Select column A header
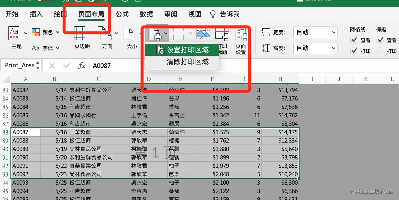The height and width of the screenshot is (200, 399). (26, 79)
